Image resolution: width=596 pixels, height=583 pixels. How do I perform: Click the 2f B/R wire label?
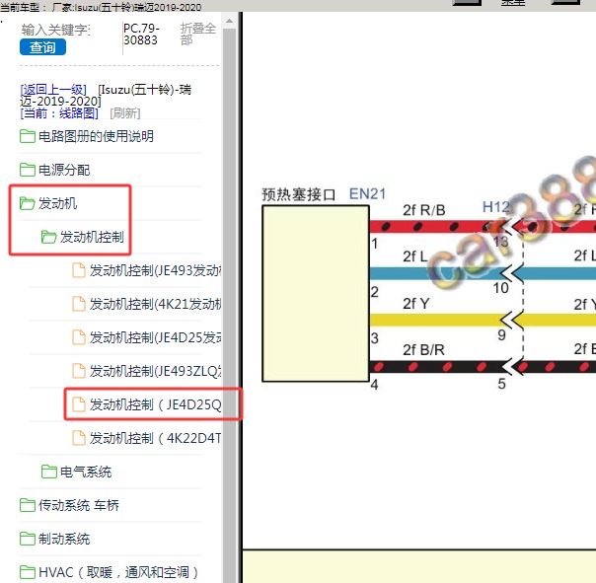(424, 349)
